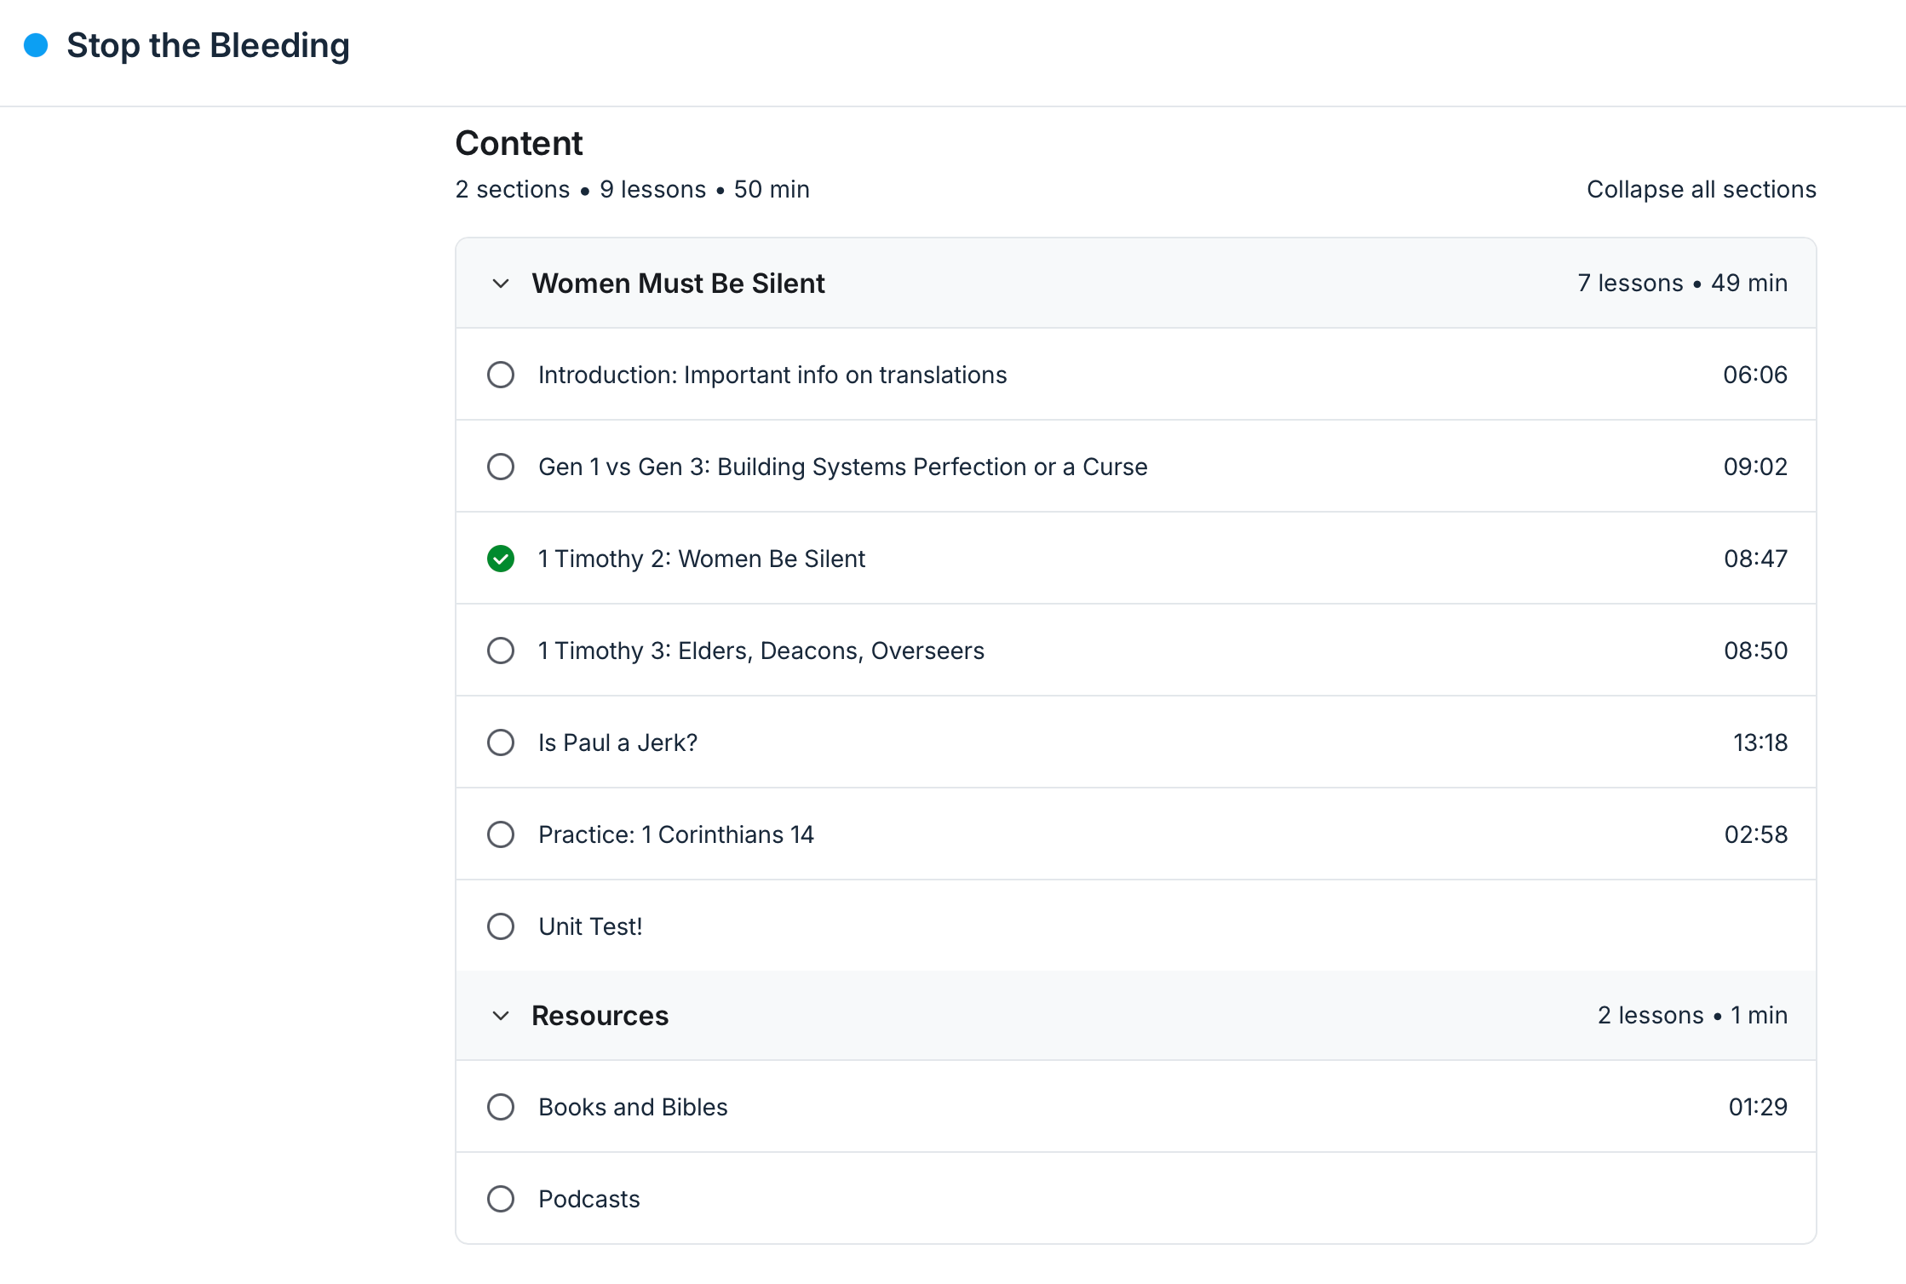The height and width of the screenshot is (1284, 1906).
Task: Click the 7 lessons • 49 min summary
Action: coord(1682,283)
